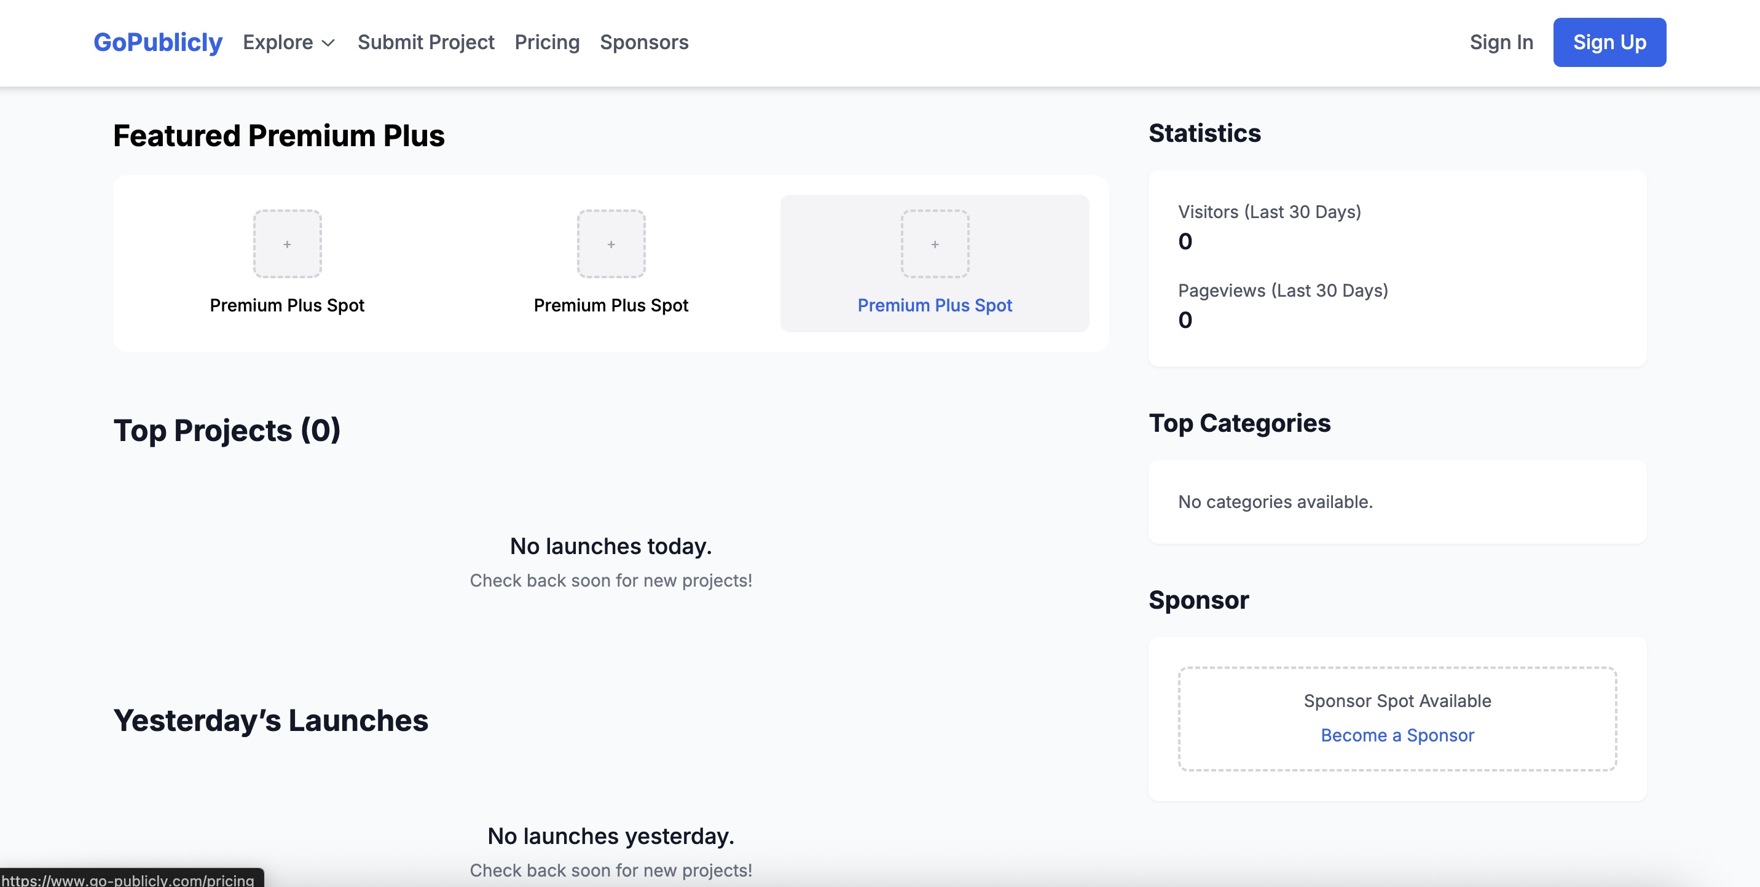Screen dimensions: 1760x887
Task: Click the third Premium Plus Spot plus icon
Action: coord(935,244)
